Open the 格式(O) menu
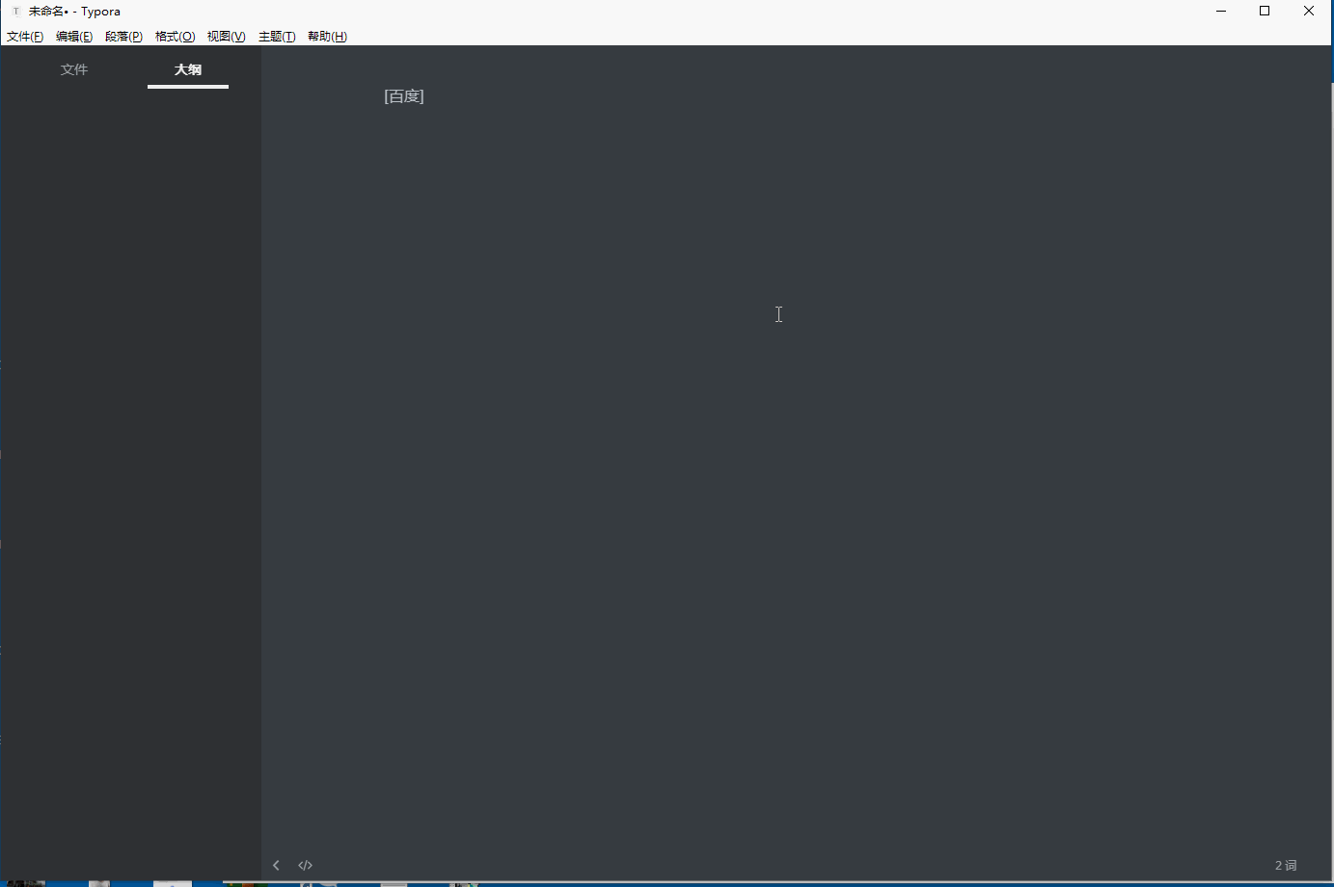Image resolution: width=1334 pixels, height=887 pixels. click(175, 37)
